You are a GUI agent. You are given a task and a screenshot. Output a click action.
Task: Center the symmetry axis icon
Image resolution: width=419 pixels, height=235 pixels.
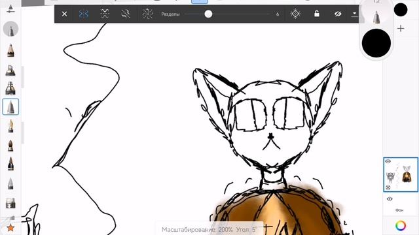[295, 14]
